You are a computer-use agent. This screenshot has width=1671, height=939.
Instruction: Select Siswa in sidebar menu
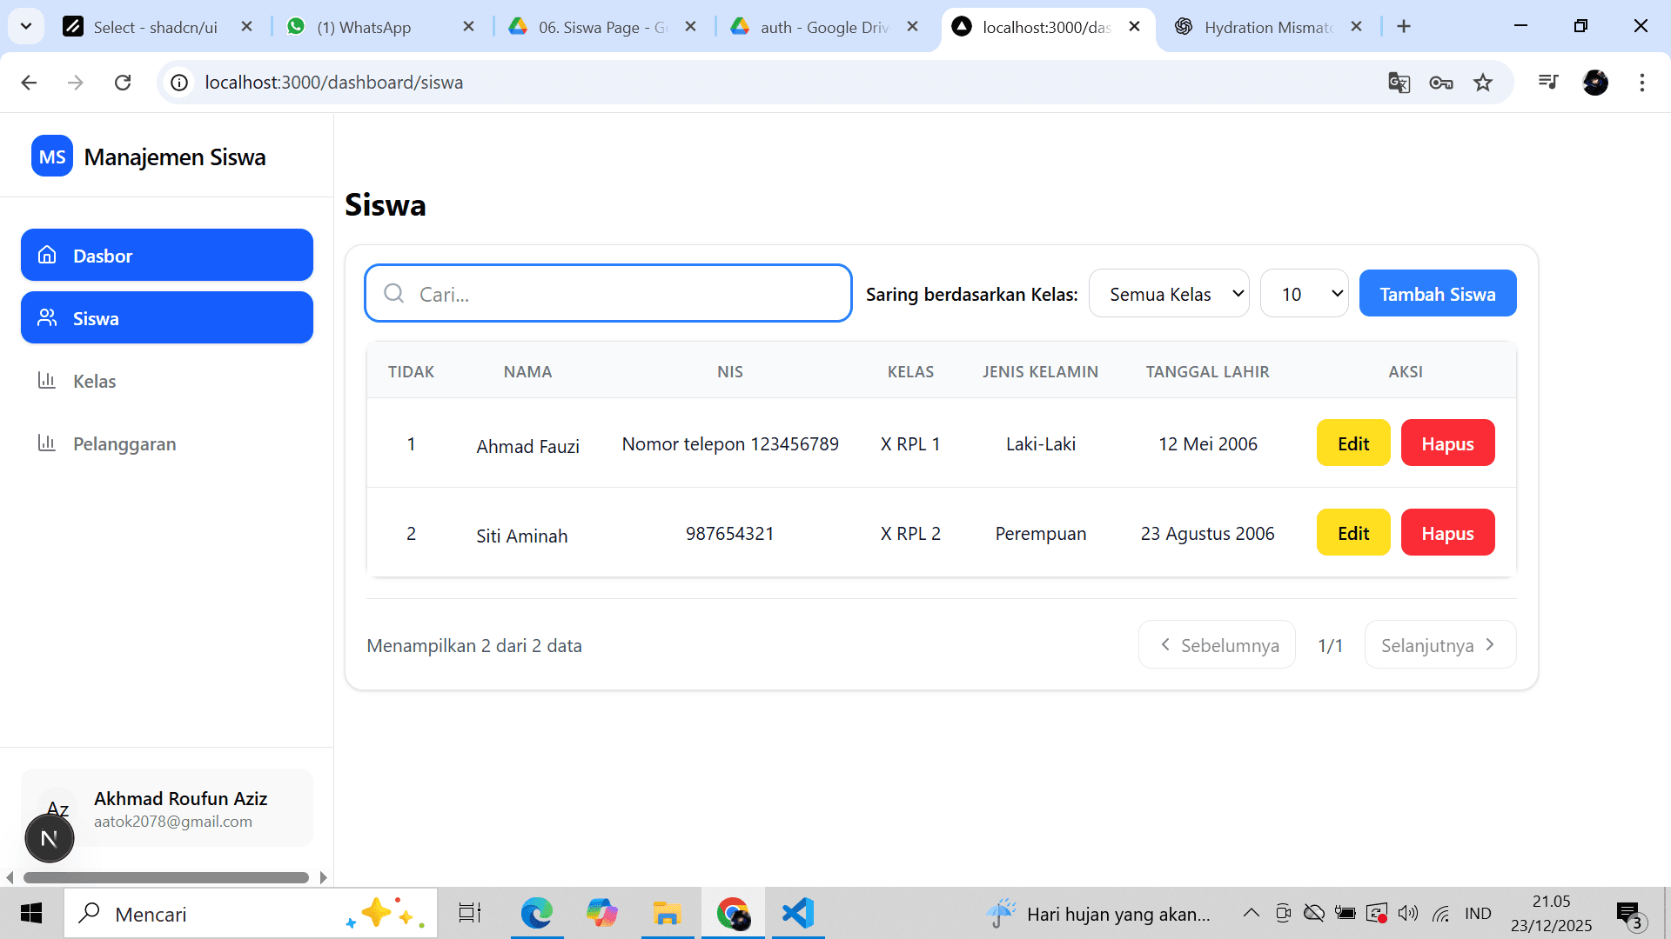[x=167, y=317]
